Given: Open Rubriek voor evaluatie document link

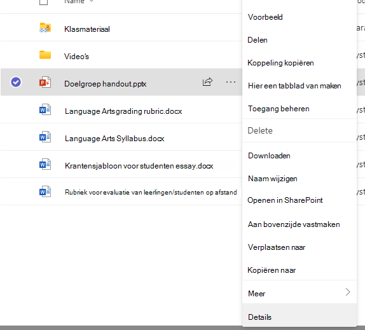Looking at the screenshot, I should (x=151, y=192).
